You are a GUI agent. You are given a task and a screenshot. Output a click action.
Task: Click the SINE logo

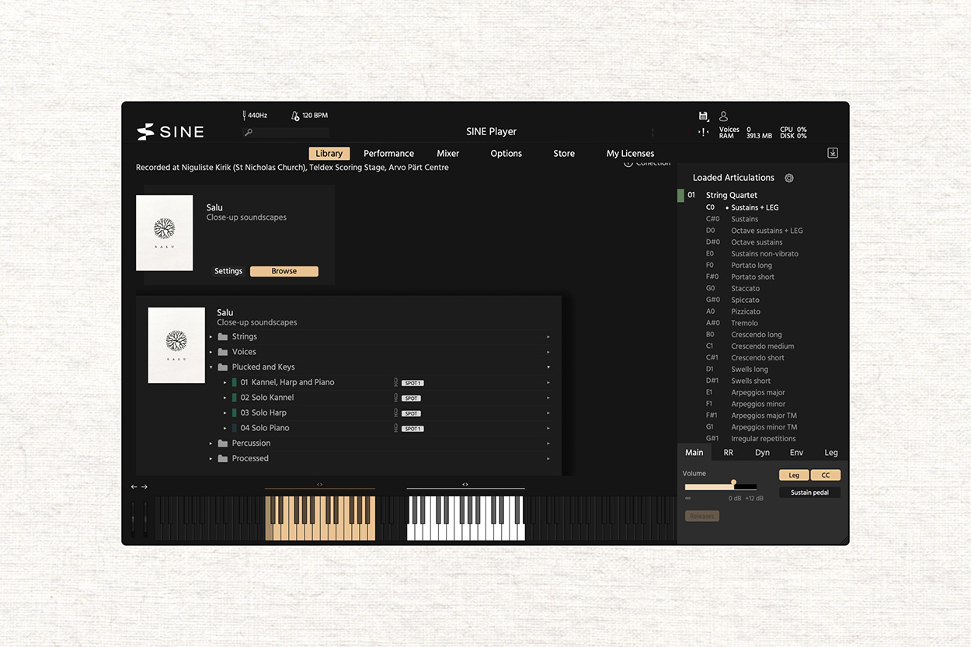click(169, 131)
